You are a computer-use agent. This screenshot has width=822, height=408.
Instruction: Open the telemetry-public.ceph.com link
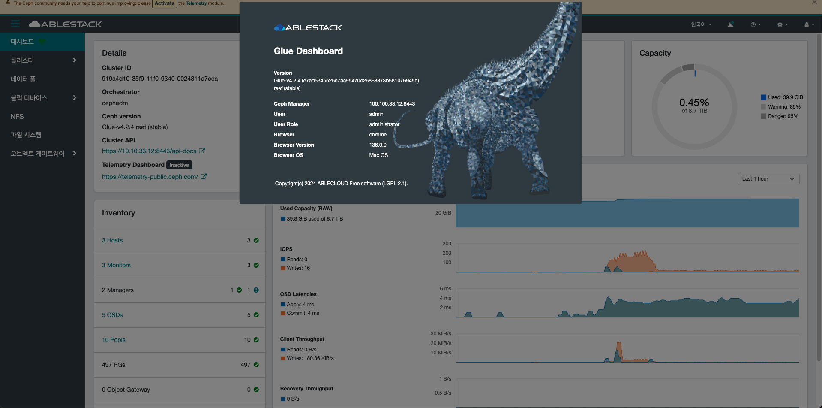(150, 177)
